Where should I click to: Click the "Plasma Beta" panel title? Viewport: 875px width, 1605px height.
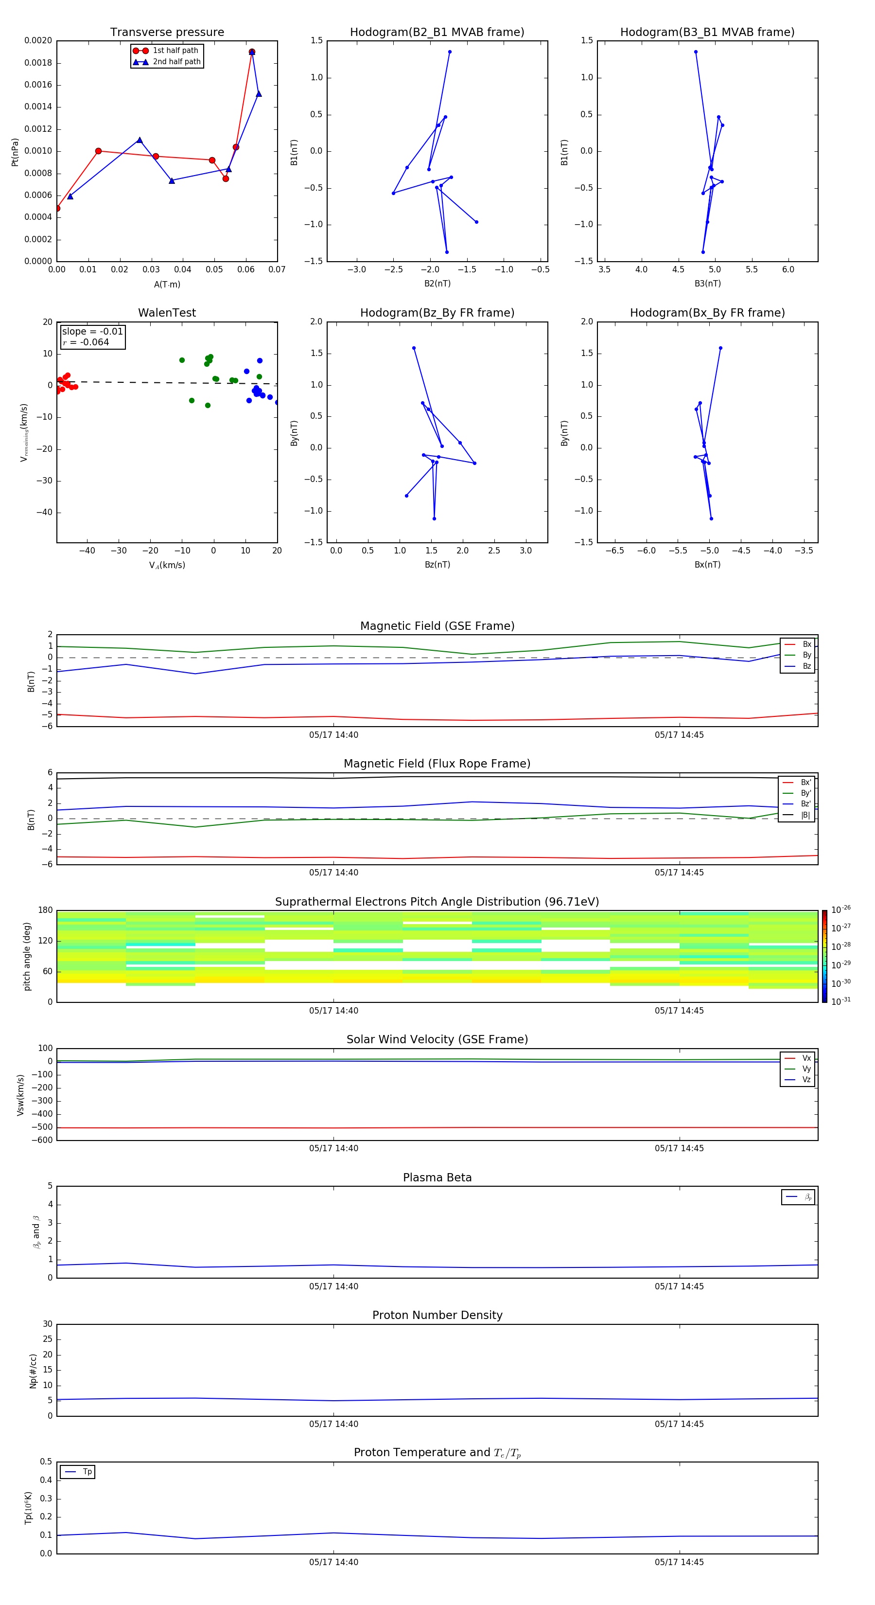437,1178
